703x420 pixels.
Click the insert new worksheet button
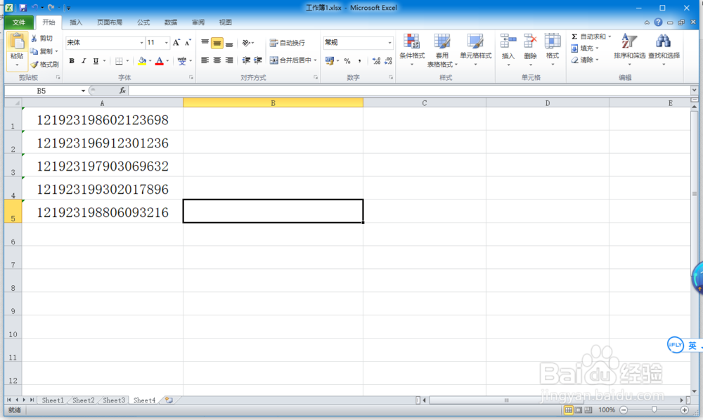169,400
